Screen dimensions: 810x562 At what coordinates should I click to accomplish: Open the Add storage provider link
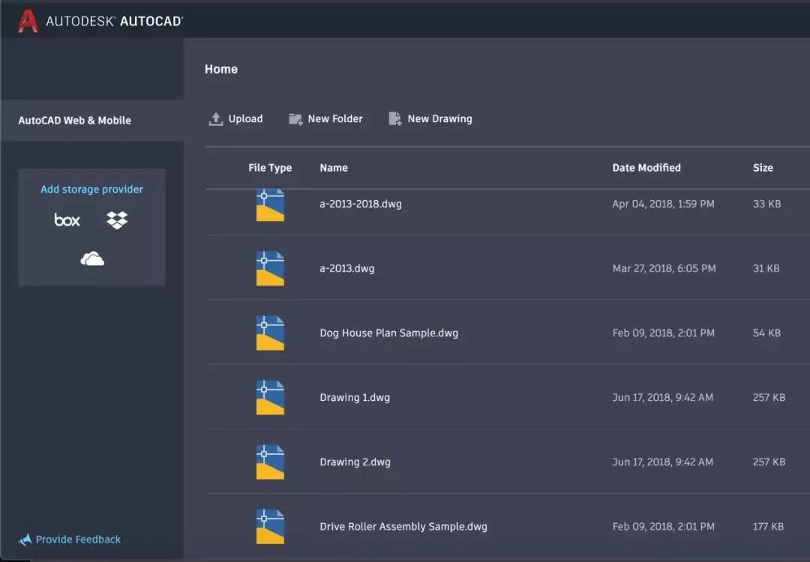92,190
